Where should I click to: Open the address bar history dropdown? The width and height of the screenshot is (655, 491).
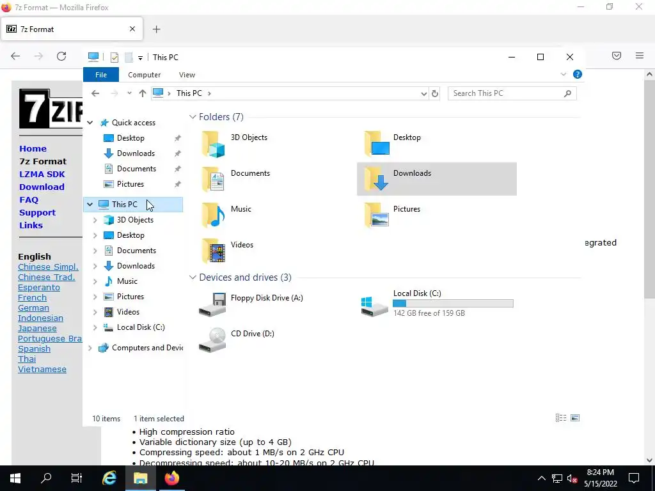click(423, 93)
